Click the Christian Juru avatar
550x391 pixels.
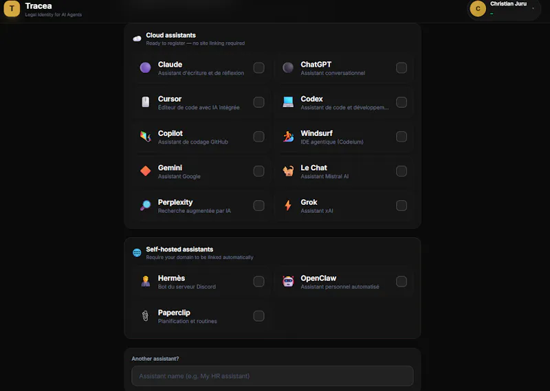[478, 8]
